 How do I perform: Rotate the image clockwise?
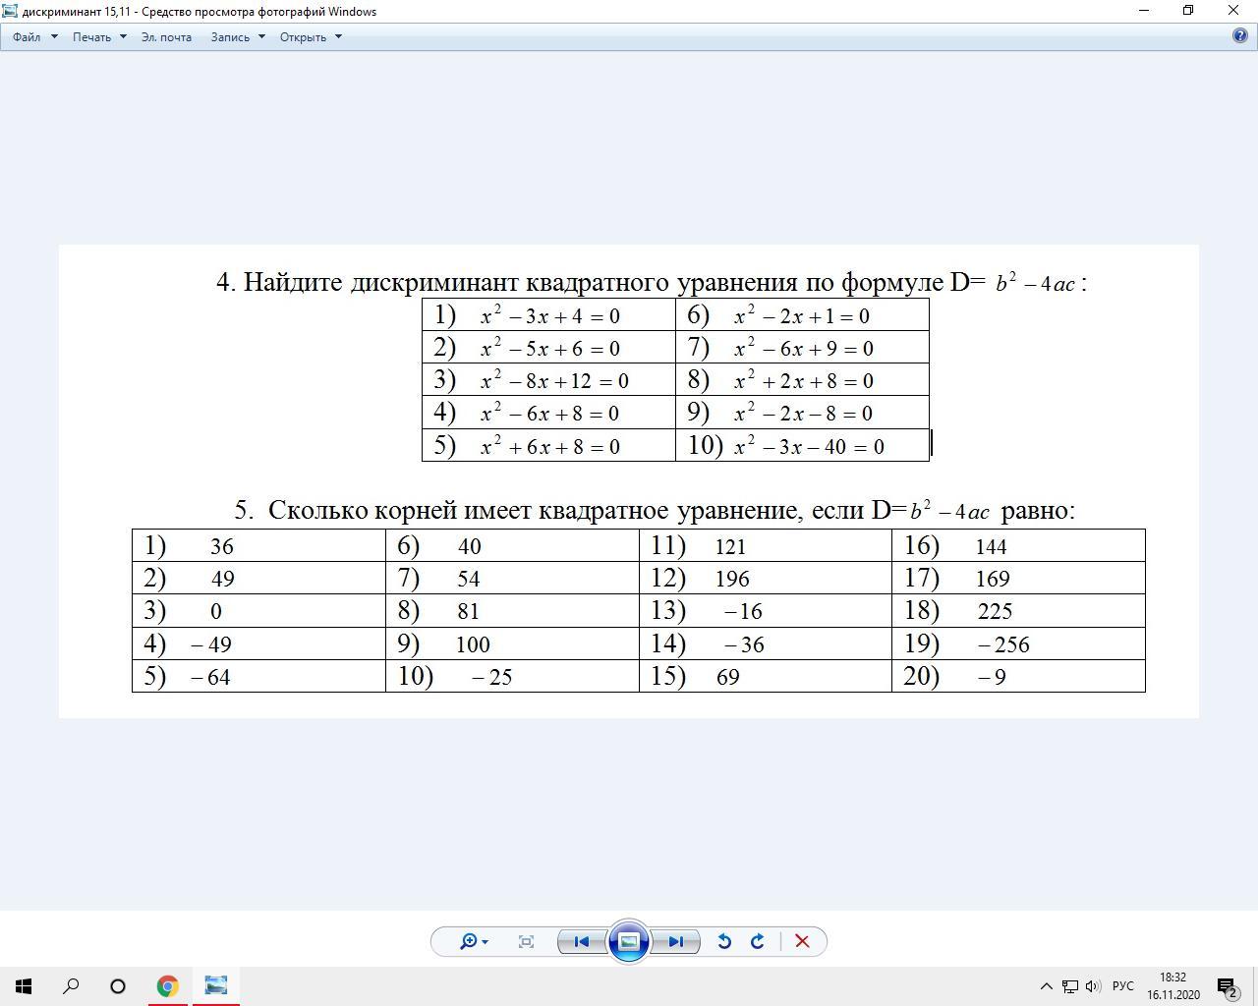[x=758, y=941]
